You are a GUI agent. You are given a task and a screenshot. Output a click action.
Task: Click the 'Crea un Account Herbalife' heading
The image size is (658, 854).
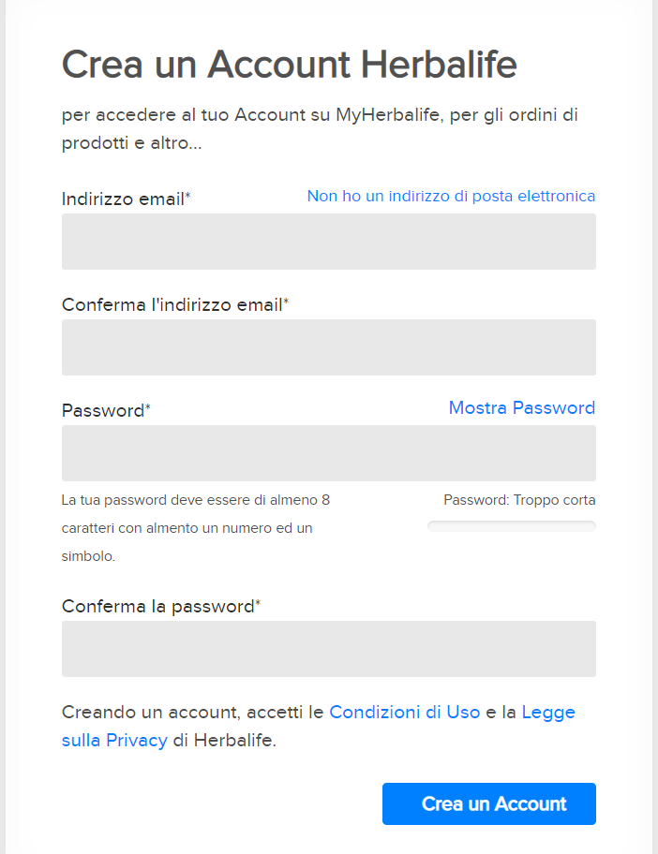click(x=289, y=65)
